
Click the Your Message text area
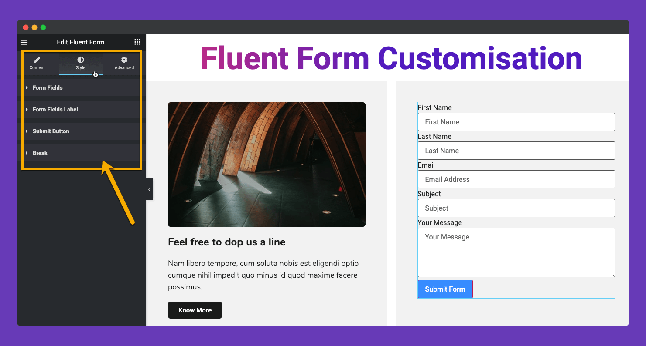pos(516,252)
